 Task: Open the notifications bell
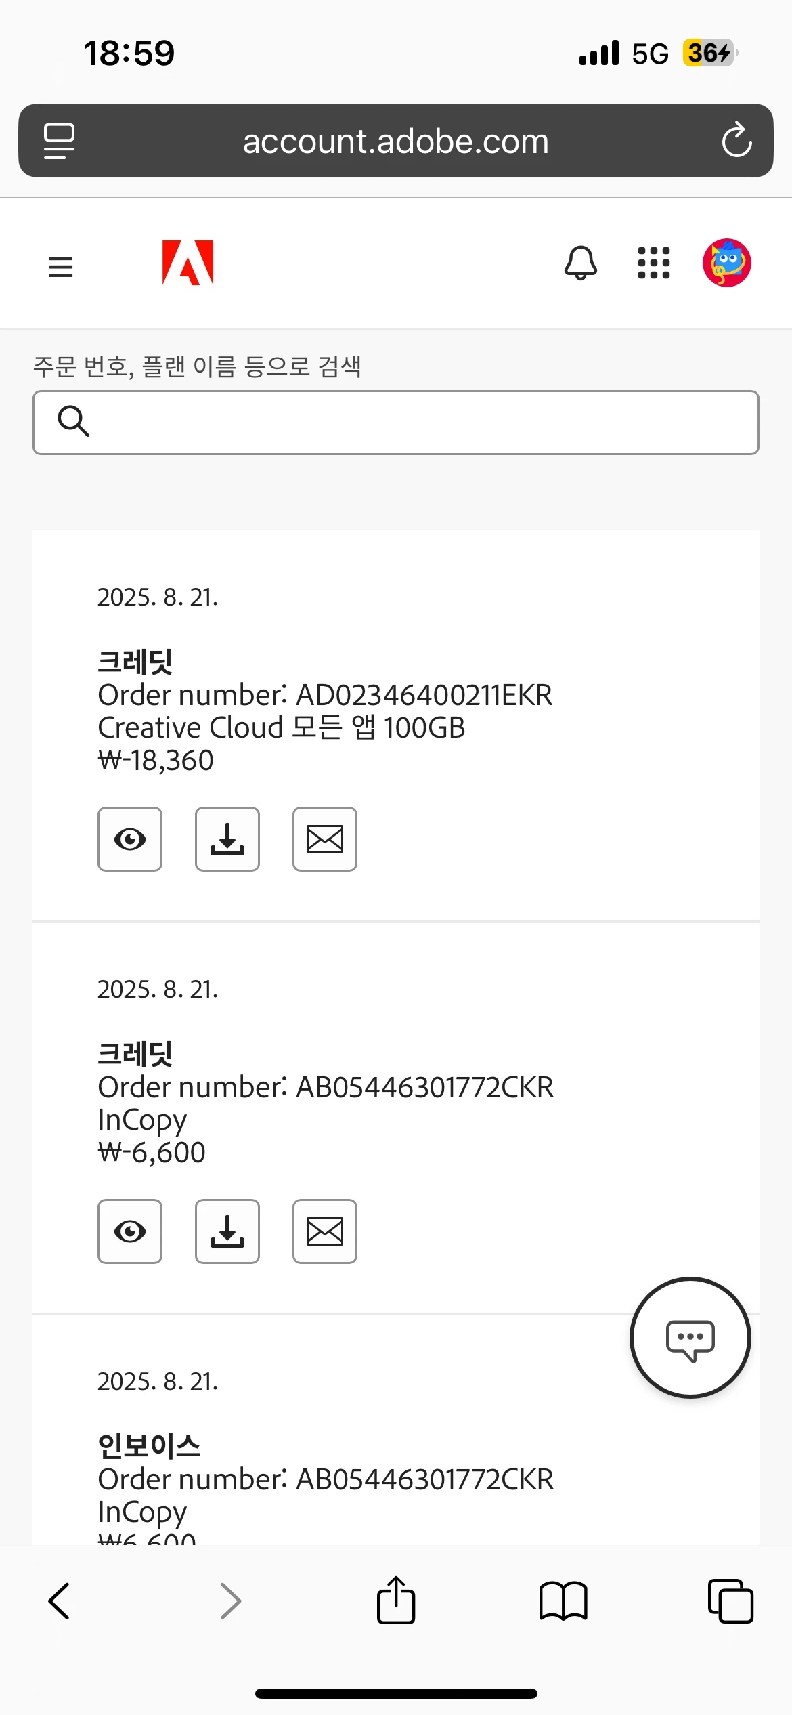581,263
